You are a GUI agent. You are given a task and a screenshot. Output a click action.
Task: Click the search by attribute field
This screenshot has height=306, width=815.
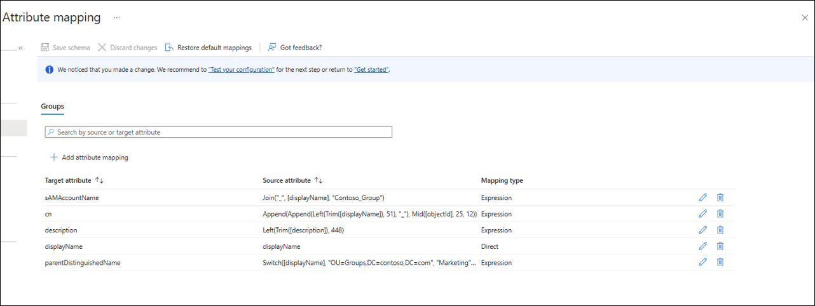coord(219,132)
